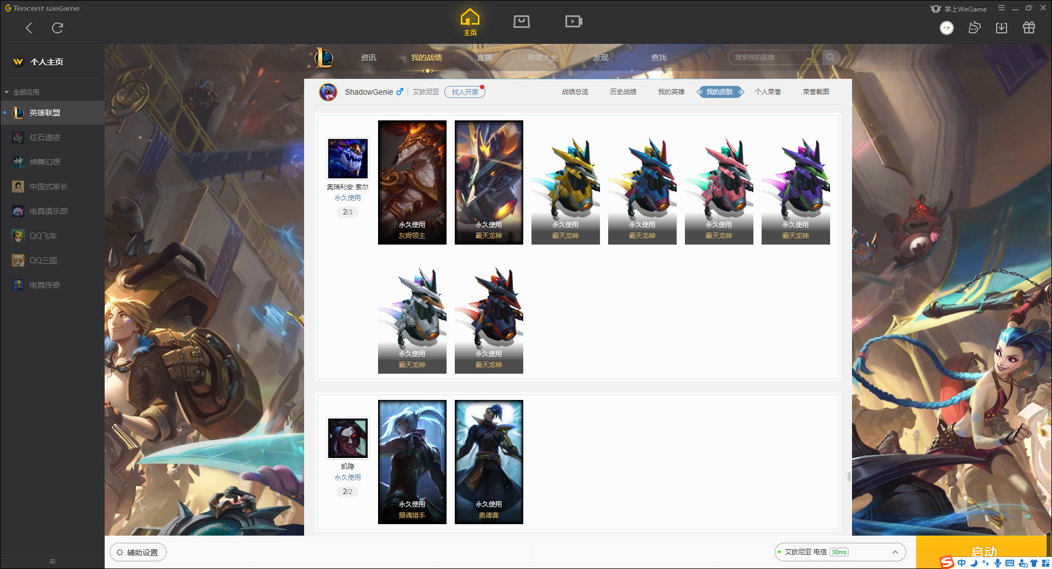This screenshot has width=1052, height=569.
Task: Click the Sogou microphone voice input icon
Action: coord(998,563)
